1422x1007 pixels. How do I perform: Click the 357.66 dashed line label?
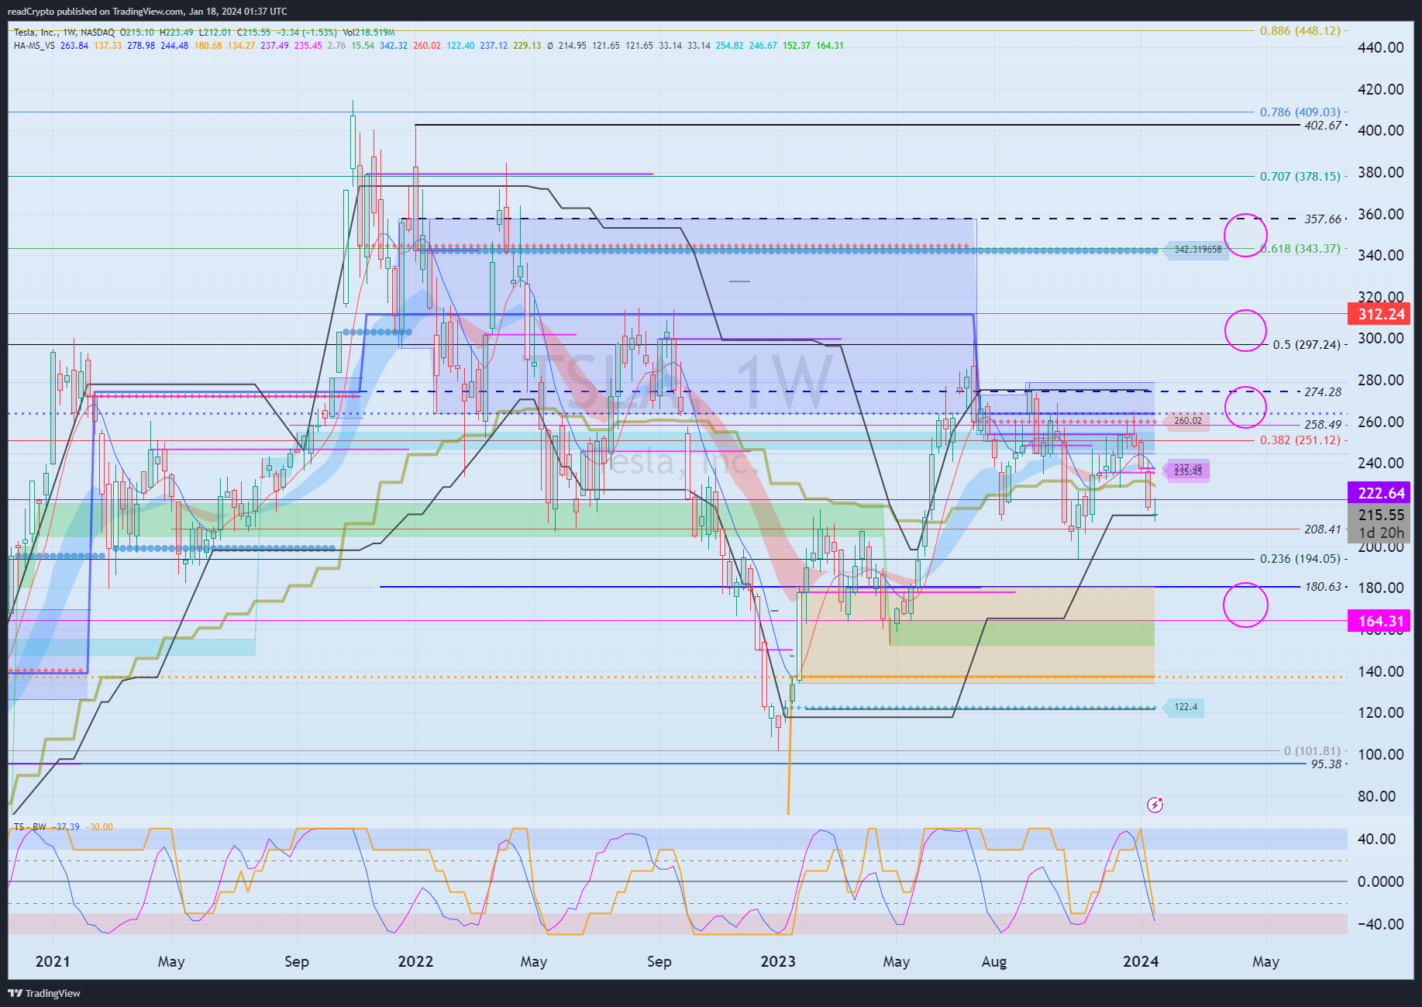coord(1323,219)
